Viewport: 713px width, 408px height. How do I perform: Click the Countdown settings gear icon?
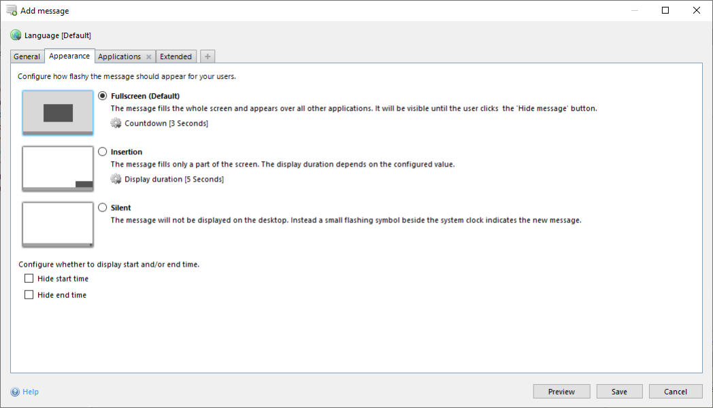click(116, 124)
